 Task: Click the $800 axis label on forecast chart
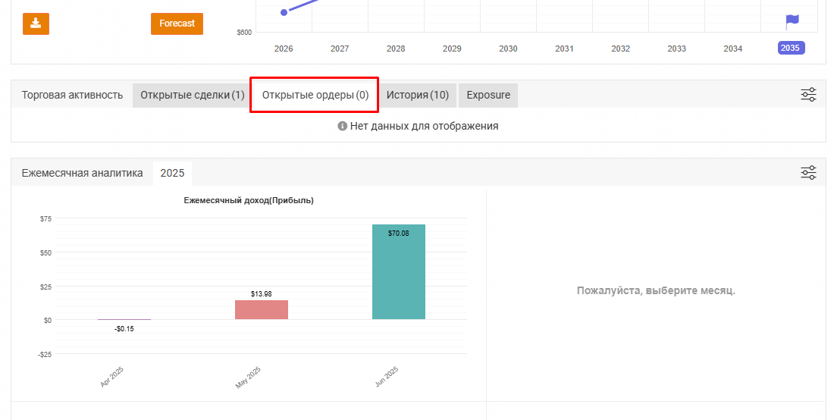tap(244, 33)
